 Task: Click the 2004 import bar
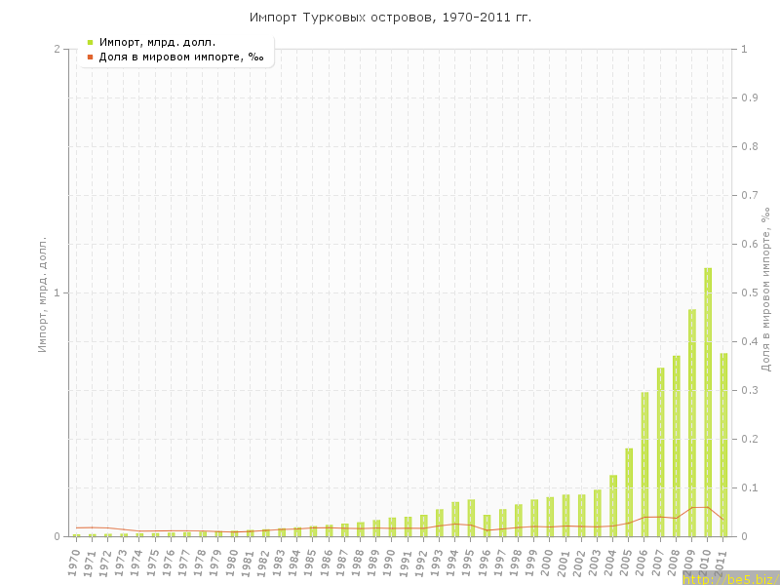click(613, 505)
